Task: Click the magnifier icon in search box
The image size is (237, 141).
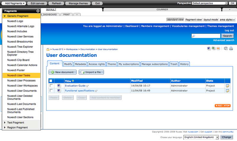Action: point(194,36)
